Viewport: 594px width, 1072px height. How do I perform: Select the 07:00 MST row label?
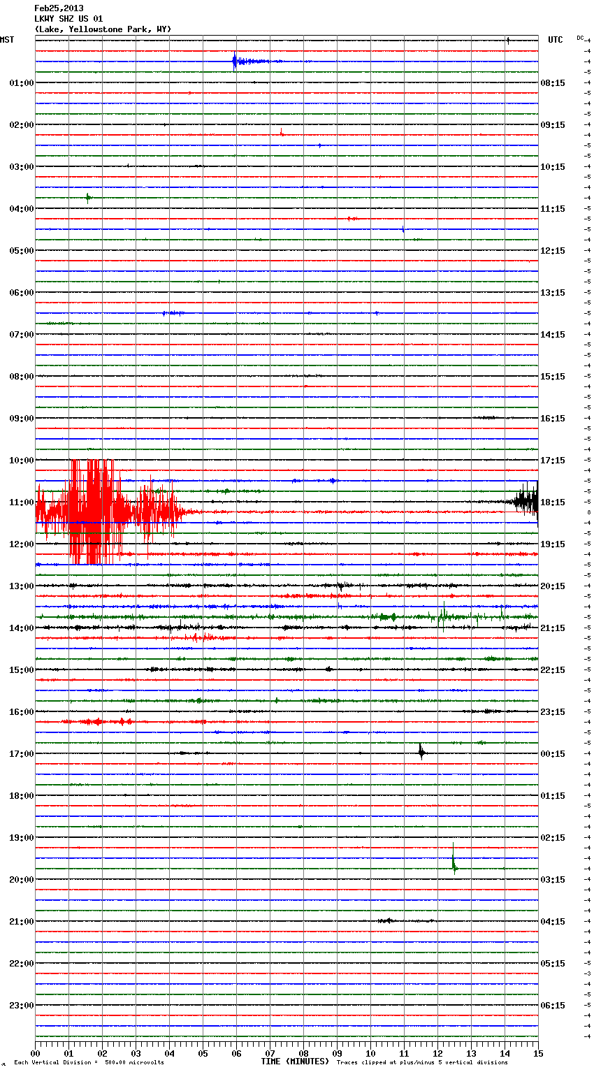(x=22, y=335)
